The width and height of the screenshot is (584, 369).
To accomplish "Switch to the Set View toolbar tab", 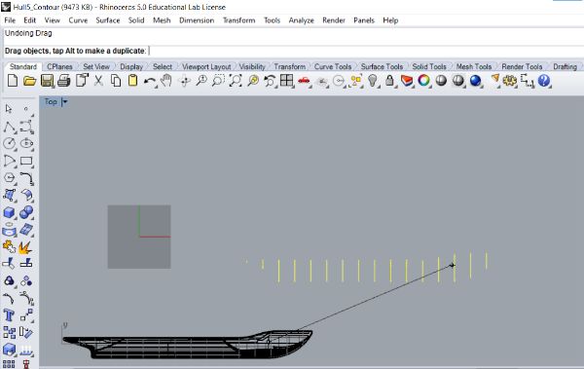I will [96, 67].
